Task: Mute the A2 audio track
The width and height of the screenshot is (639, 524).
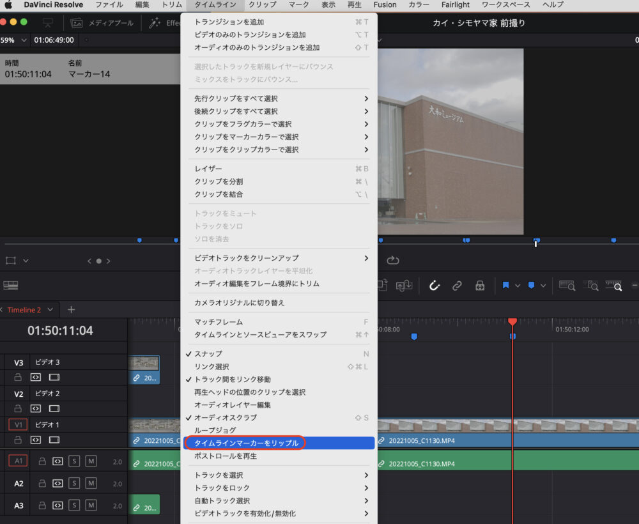Action: pos(91,482)
